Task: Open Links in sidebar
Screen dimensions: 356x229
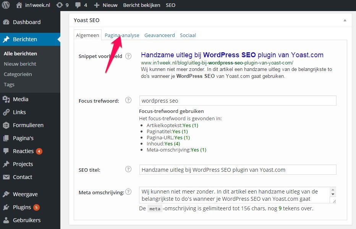Action: [19, 112]
